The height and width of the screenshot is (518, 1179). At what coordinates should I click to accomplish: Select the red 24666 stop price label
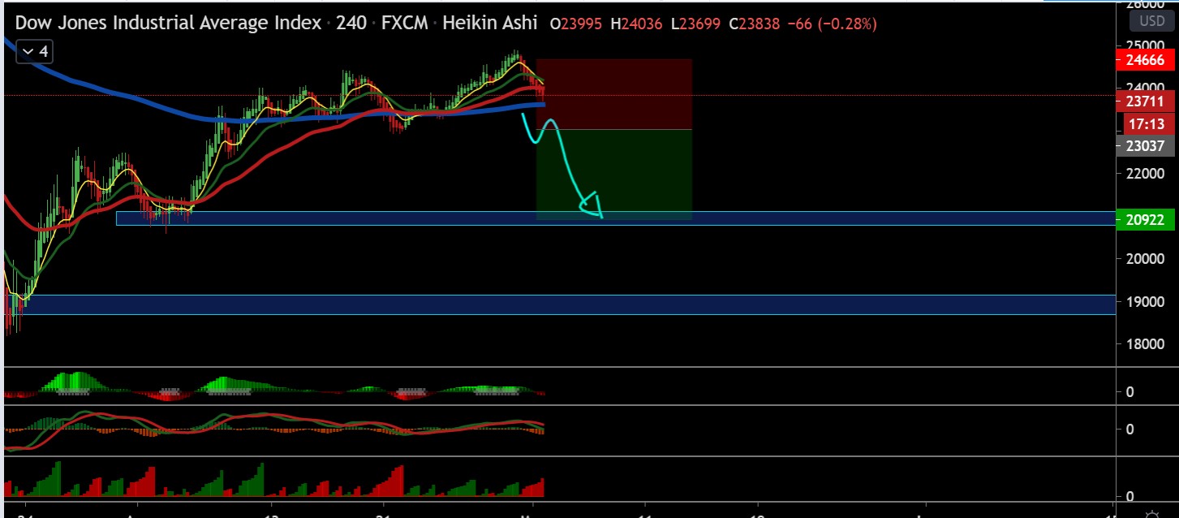click(1145, 59)
